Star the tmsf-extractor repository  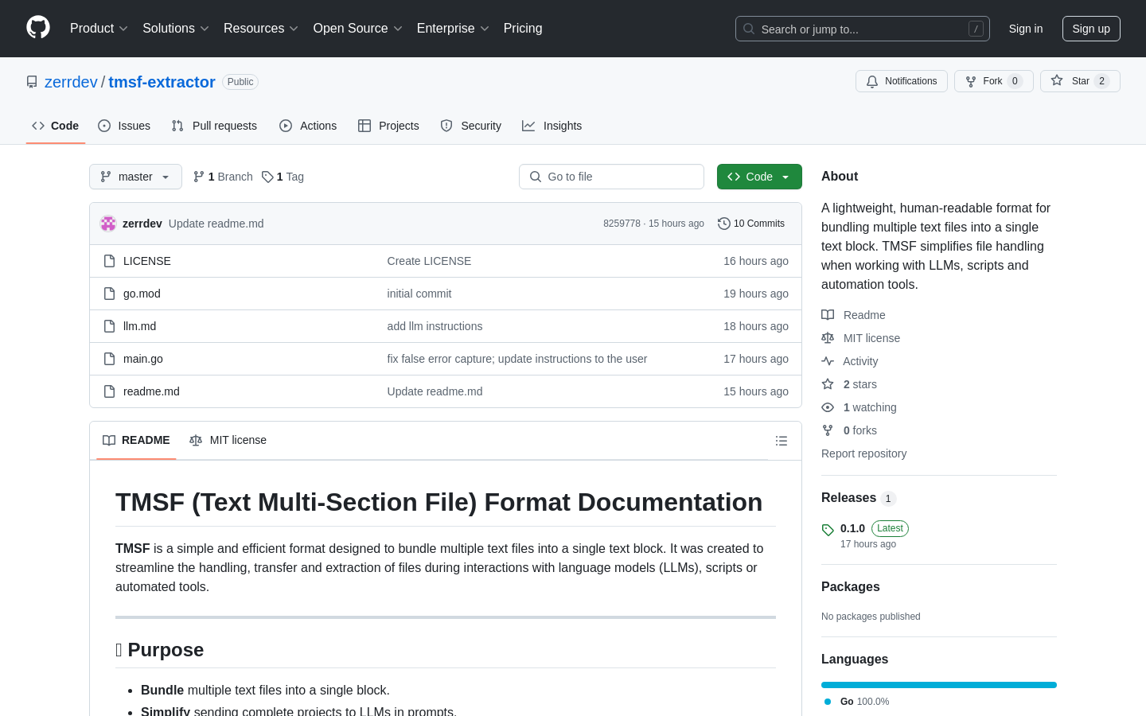(1080, 81)
